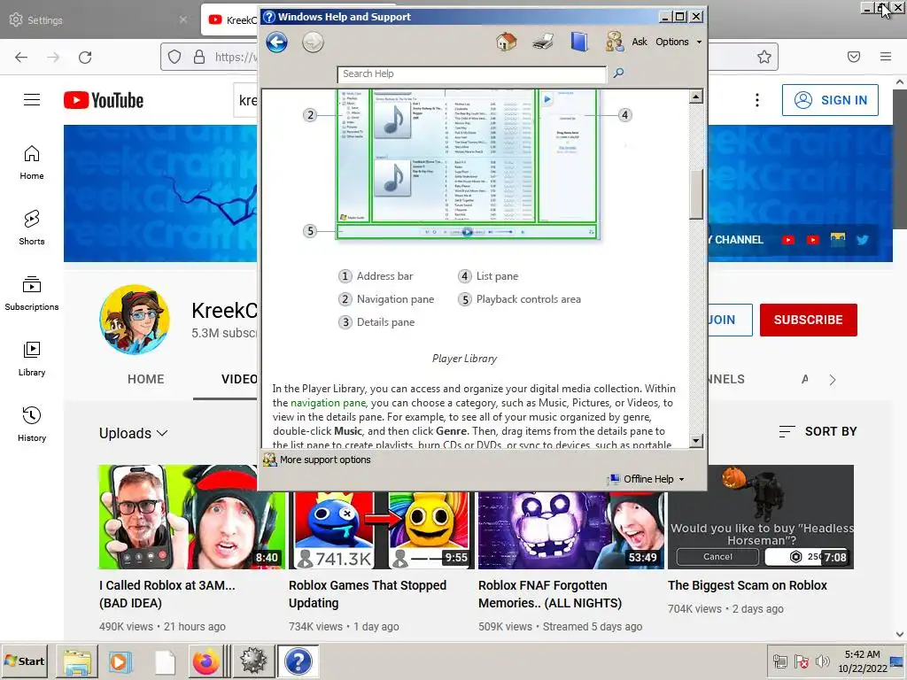The height and width of the screenshot is (680, 907).
Task: Click More support options link
Action: point(325,460)
